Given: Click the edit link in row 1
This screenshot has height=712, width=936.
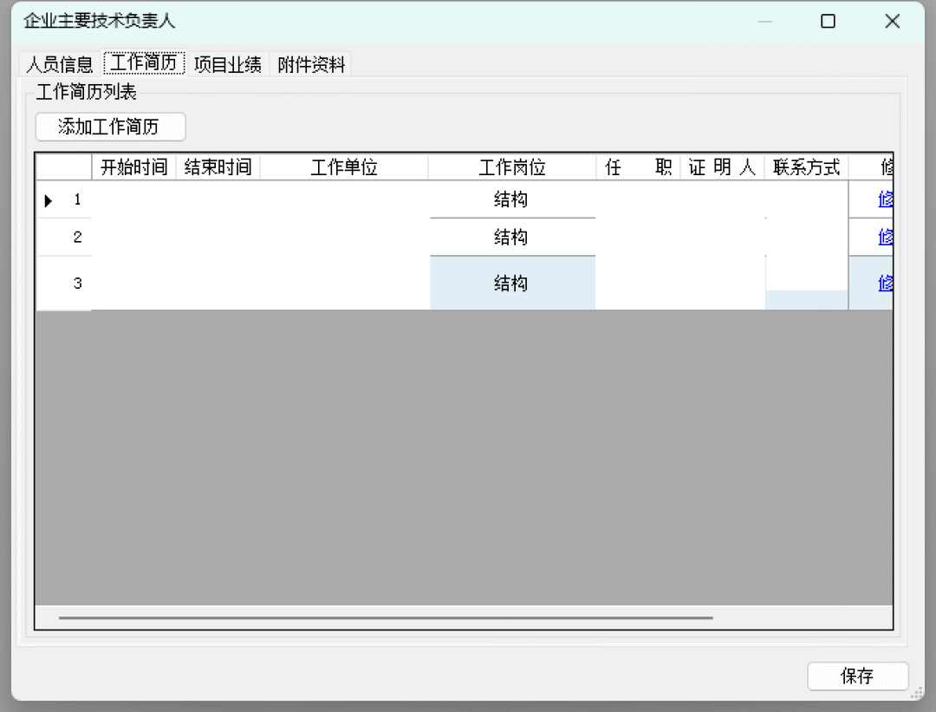Looking at the screenshot, I should (885, 199).
